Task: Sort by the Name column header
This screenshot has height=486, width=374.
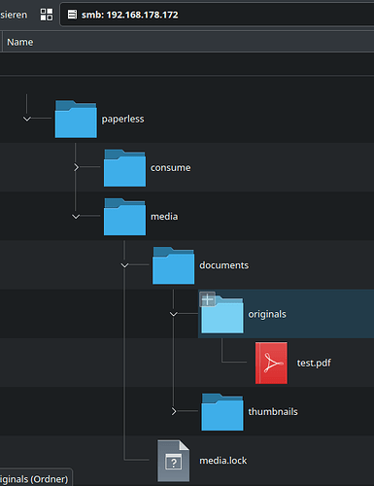Action: pos(20,42)
